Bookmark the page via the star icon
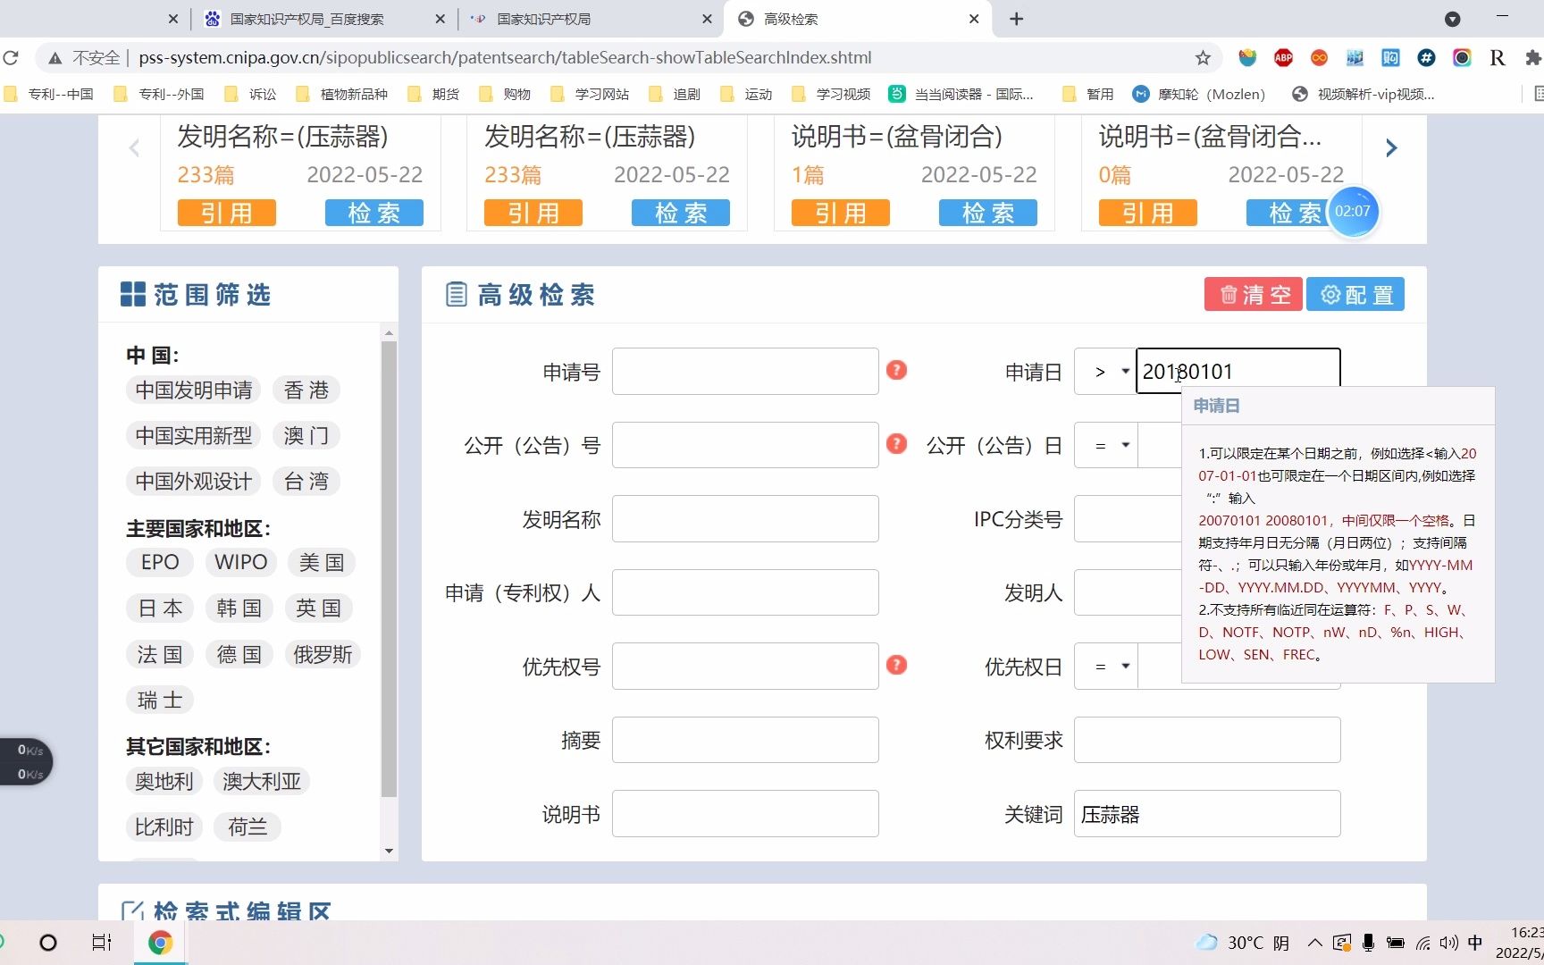Image resolution: width=1544 pixels, height=965 pixels. click(1203, 57)
